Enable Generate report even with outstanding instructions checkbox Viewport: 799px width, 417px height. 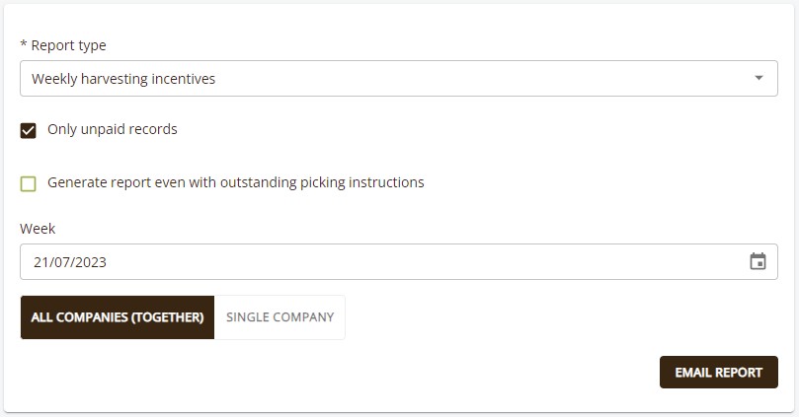[x=28, y=183]
